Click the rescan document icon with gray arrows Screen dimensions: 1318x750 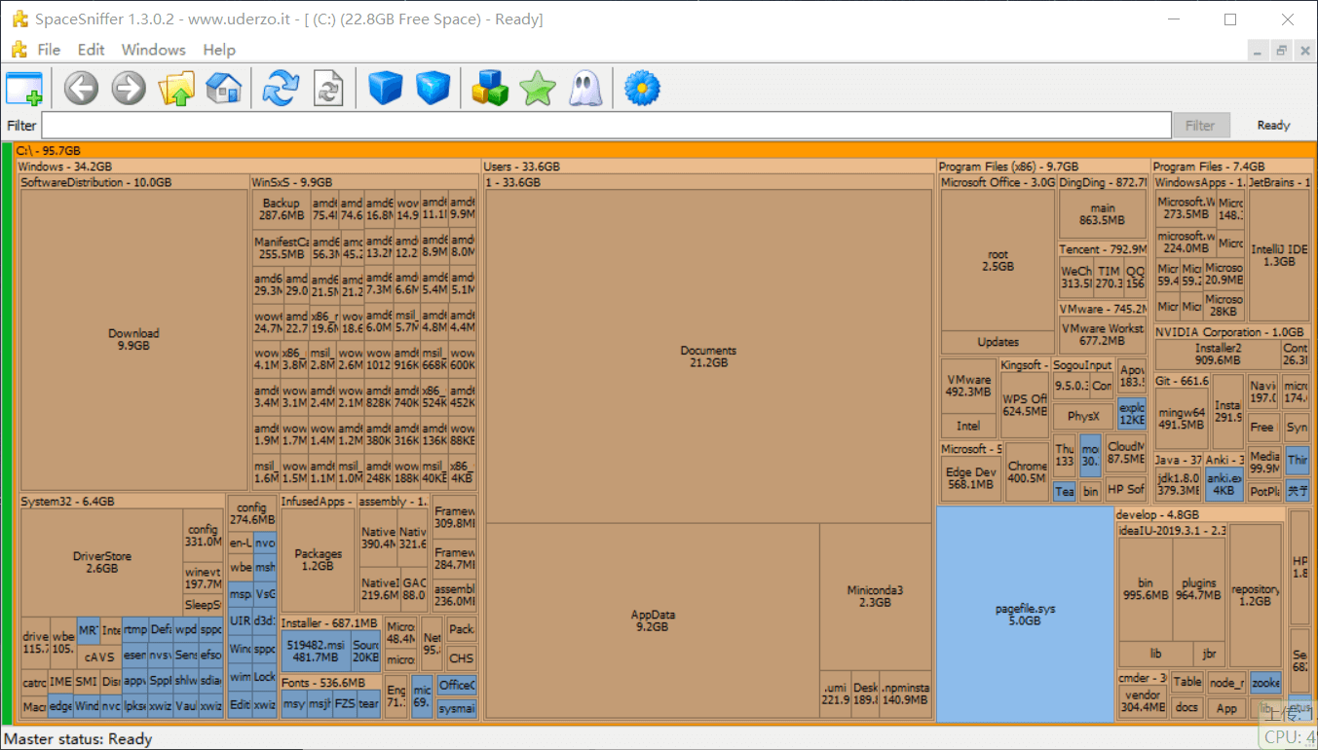[x=328, y=89]
